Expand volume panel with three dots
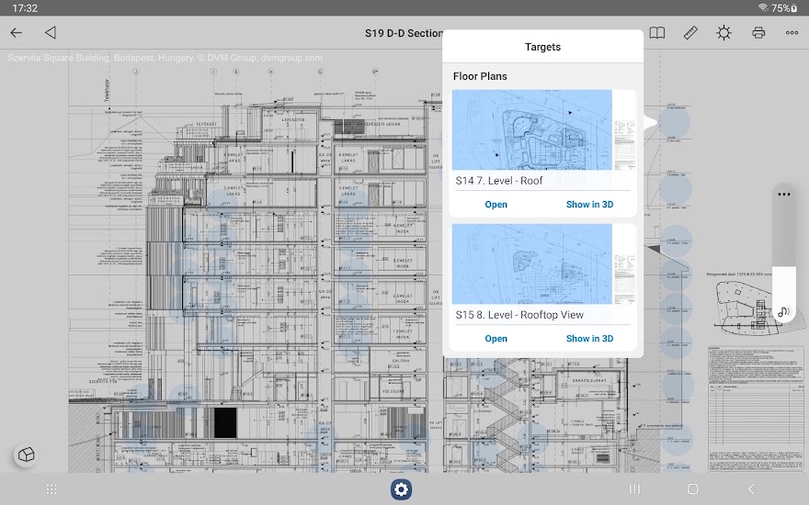The height and width of the screenshot is (505, 809). click(783, 195)
